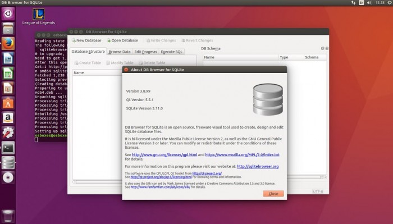Open the system power cog menu

click(390, 2)
